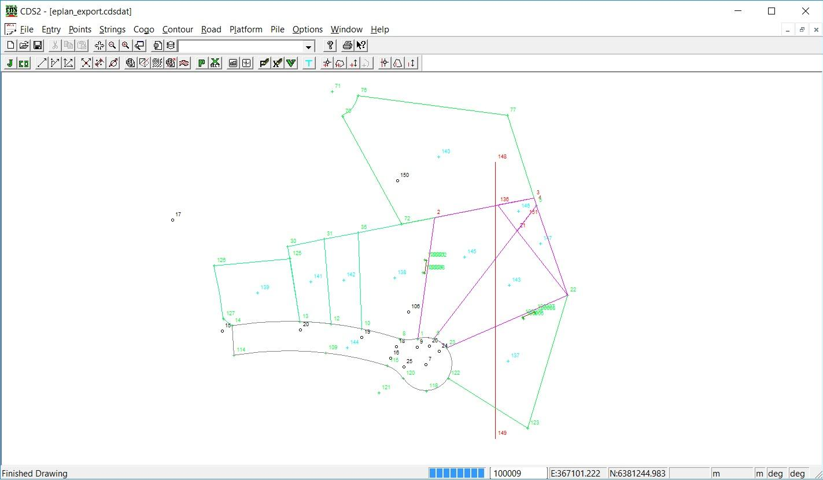Open the Cogo menu
Image resolution: width=823 pixels, height=480 pixels.
[143, 29]
